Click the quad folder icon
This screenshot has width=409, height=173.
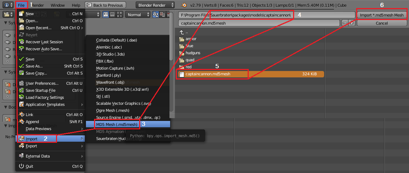[182, 60]
